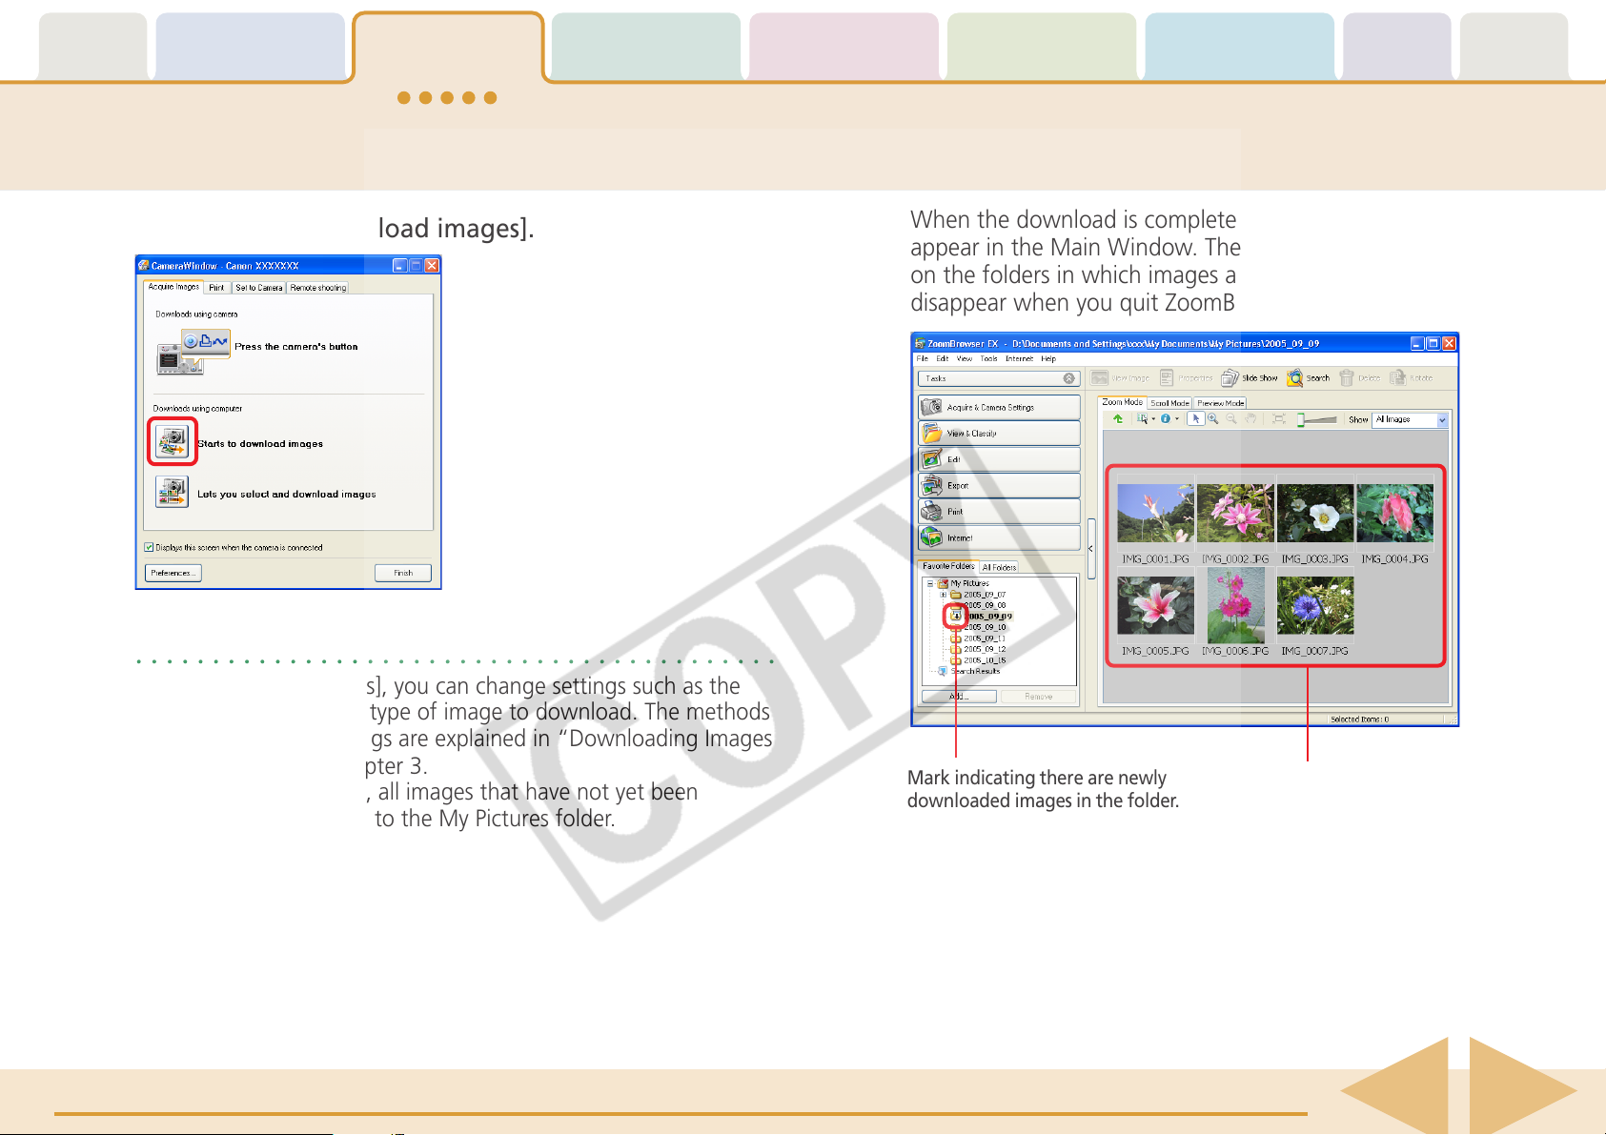
Task: Select the Acquire Images tab
Action: 173,287
